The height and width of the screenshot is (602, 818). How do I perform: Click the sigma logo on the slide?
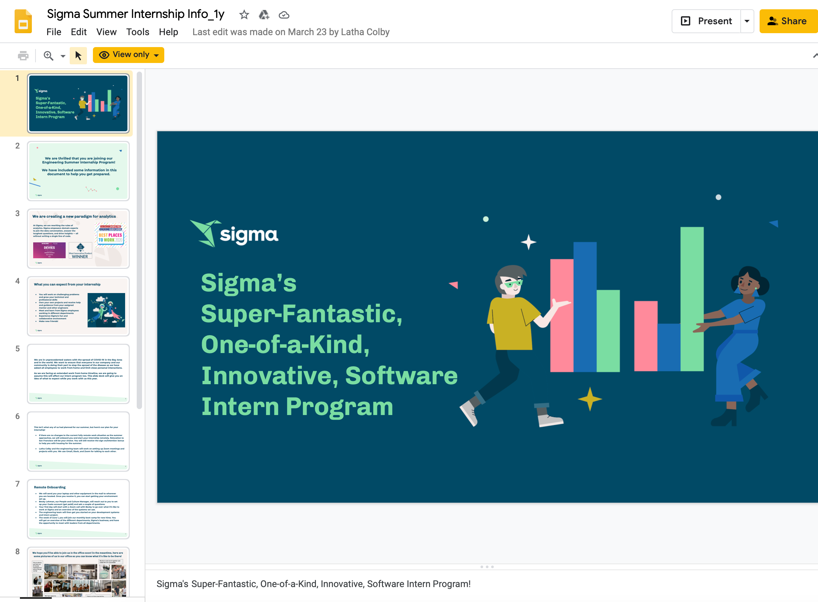[235, 234]
